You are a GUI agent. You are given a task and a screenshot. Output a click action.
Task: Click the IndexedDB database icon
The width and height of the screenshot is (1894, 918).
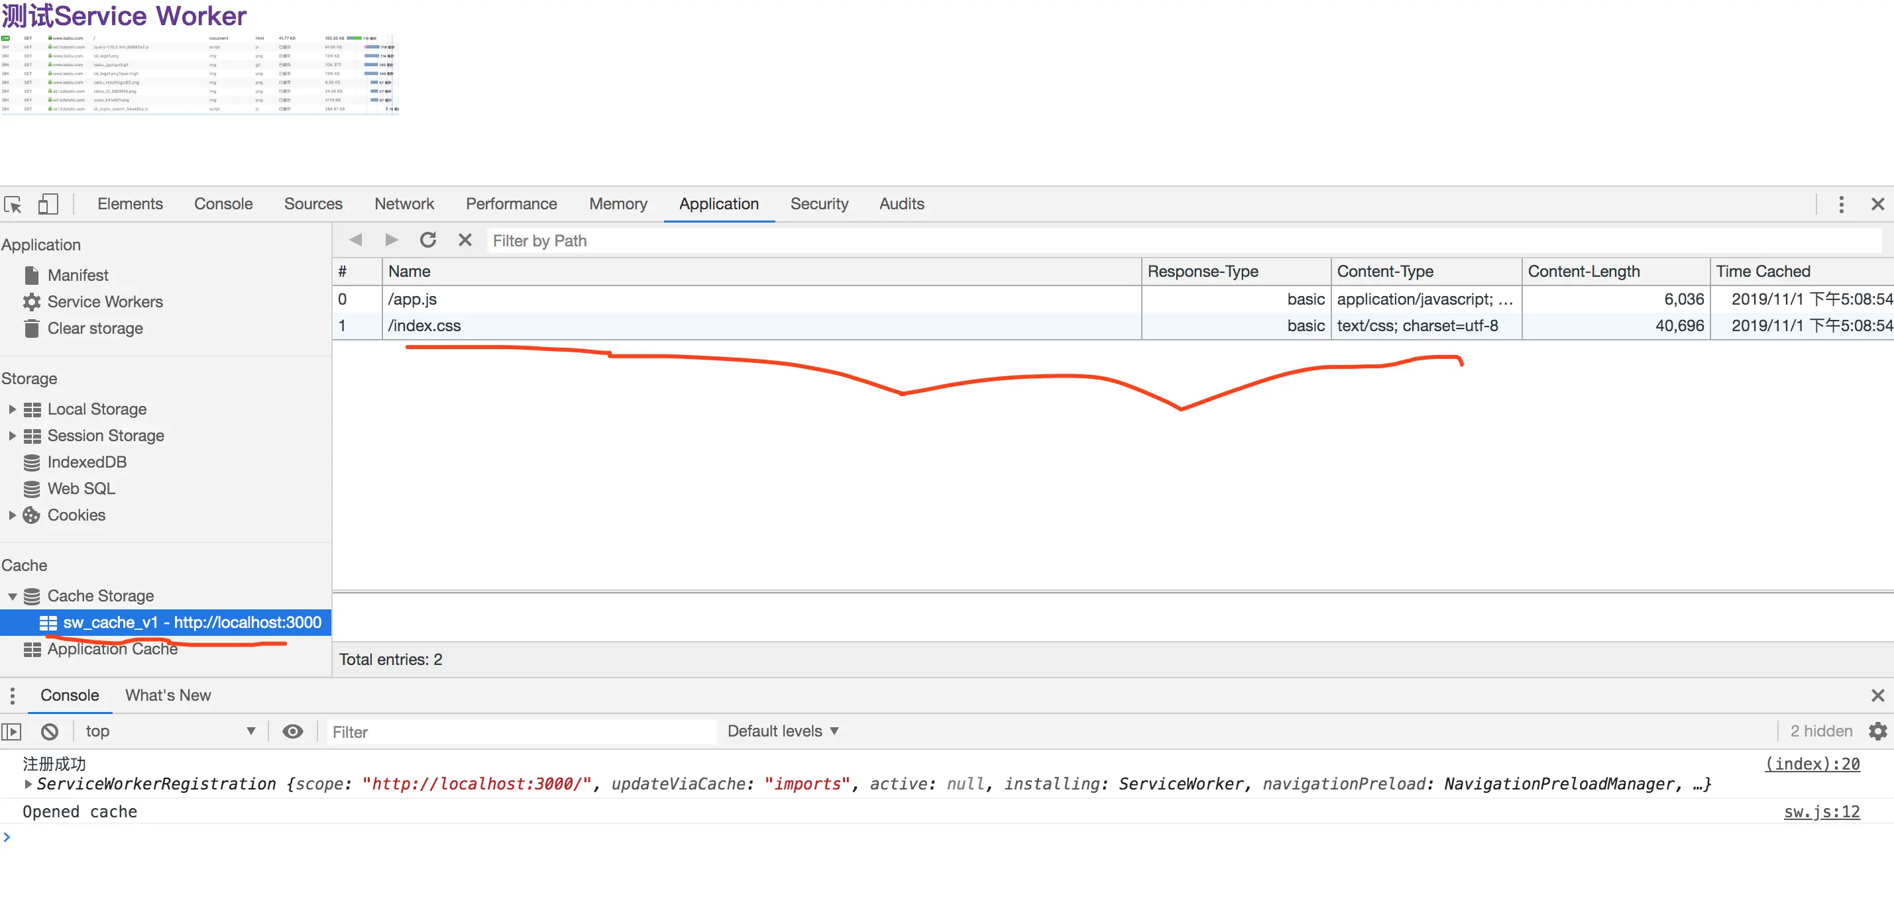[32, 462]
